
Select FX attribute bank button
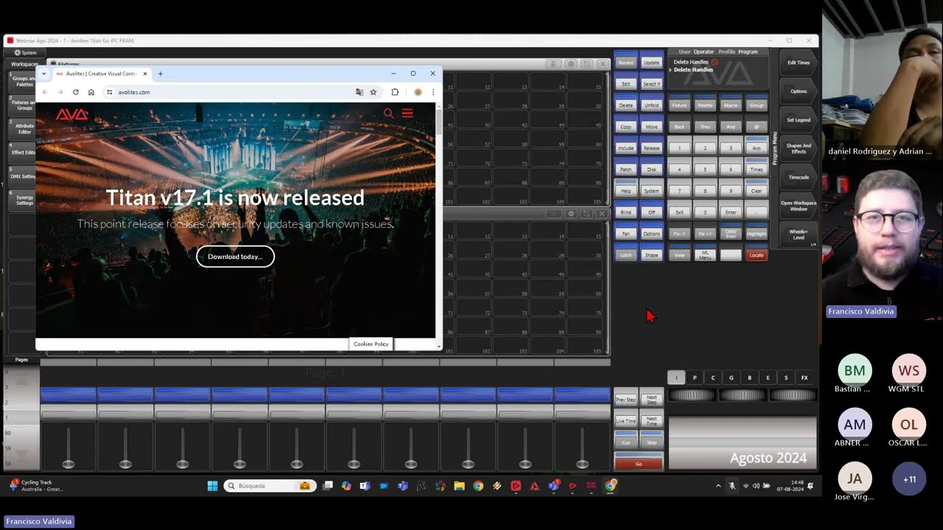pos(804,378)
